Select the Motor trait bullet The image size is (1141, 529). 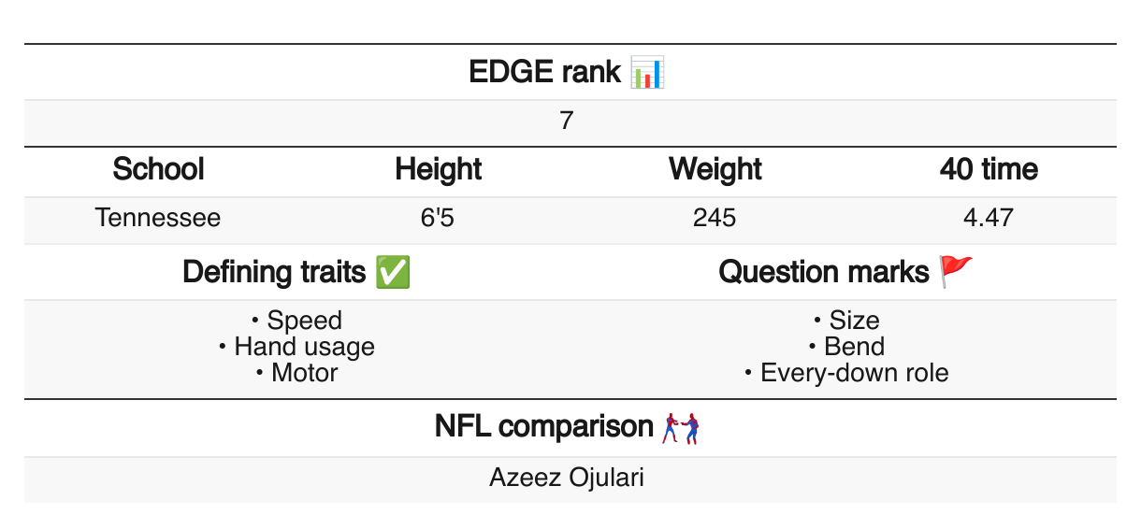(x=296, y=373)
